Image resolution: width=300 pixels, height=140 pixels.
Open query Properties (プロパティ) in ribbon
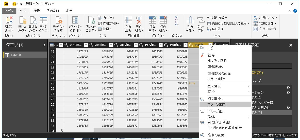pos(106,18)
